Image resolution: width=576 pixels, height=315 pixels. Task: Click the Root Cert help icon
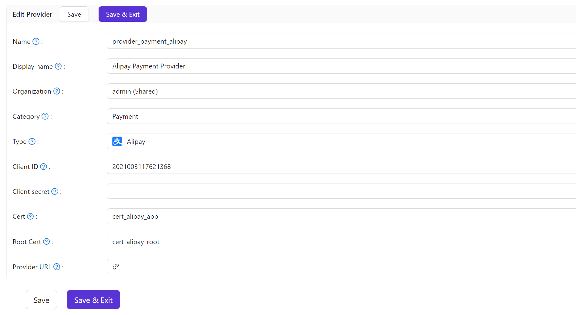coord(46,241)
